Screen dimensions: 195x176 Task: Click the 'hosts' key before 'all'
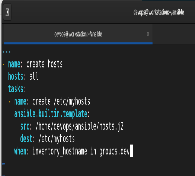click(16, 76)
